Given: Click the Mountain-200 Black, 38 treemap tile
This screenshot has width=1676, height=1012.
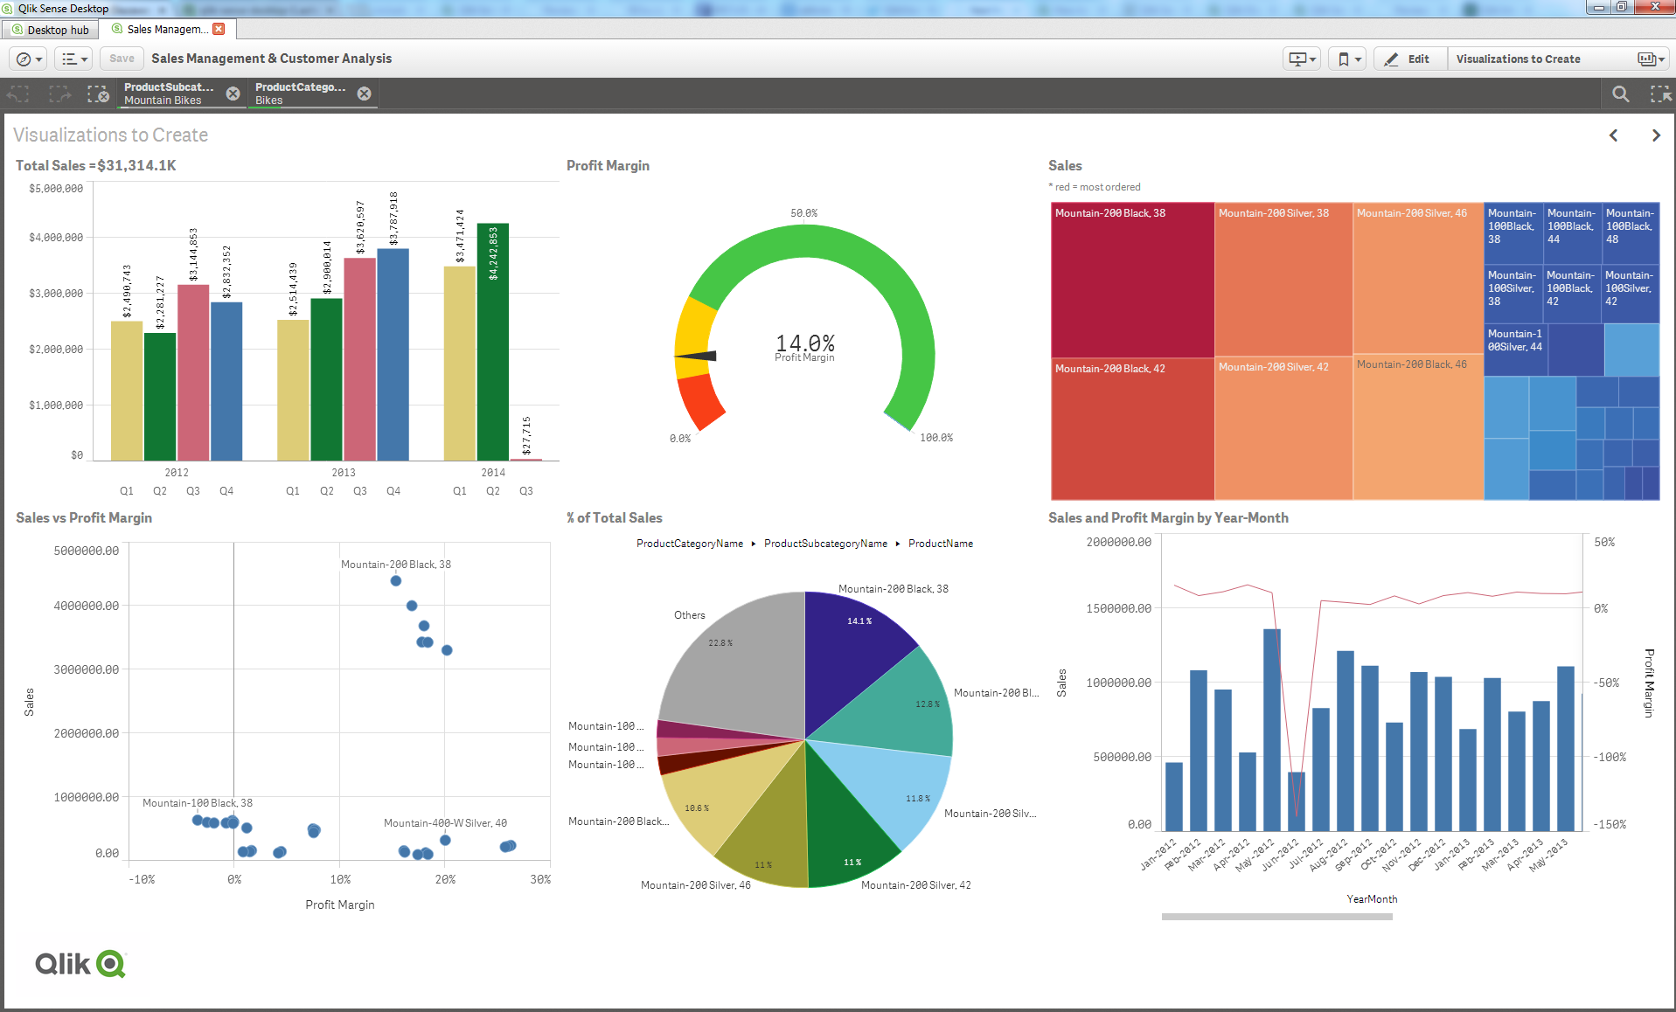Looking at the screenshot, I should [1132, 280].
